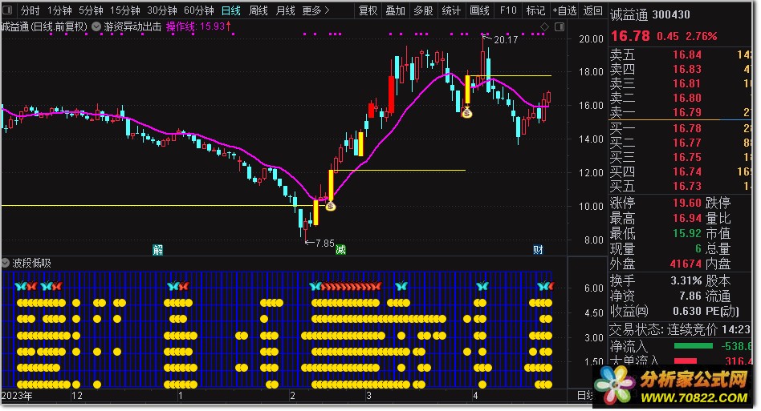
Task: Select the 5分钟 period tab
Action: [x=91, y=10]
